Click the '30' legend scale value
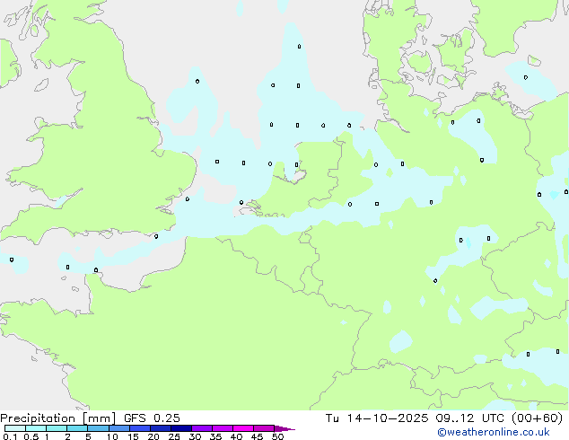569x440 pixels. pyautogui.click(x=195, y=436)
